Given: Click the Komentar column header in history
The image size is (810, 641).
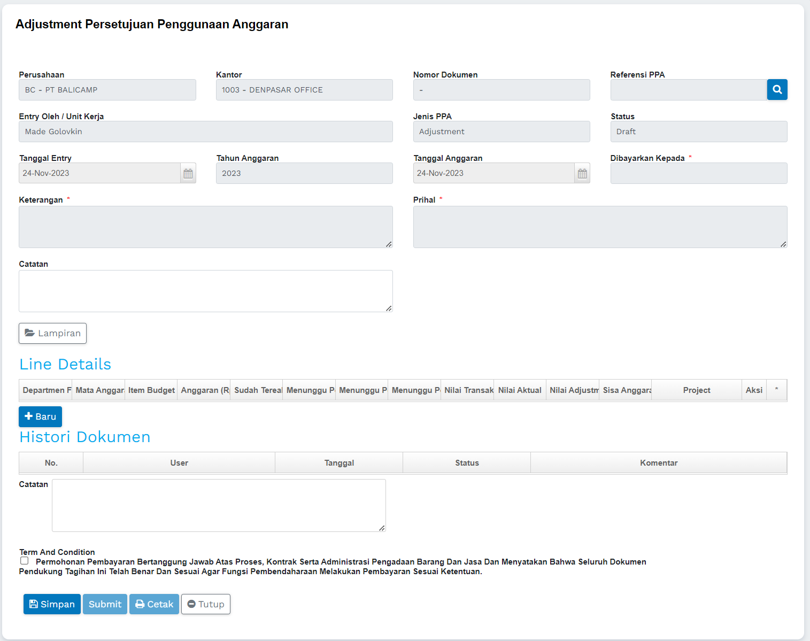Looking at the screenshot, I should point(658,463).
